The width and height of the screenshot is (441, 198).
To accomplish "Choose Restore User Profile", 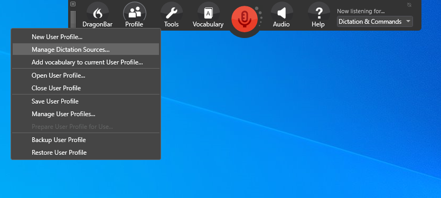I will pyautogui.click(x=86, y=153).
